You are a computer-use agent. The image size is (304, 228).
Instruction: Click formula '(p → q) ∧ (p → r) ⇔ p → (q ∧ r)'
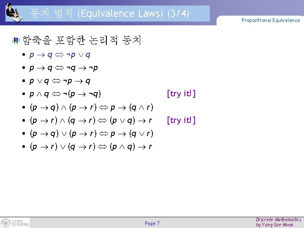click(x=92, y=107)
